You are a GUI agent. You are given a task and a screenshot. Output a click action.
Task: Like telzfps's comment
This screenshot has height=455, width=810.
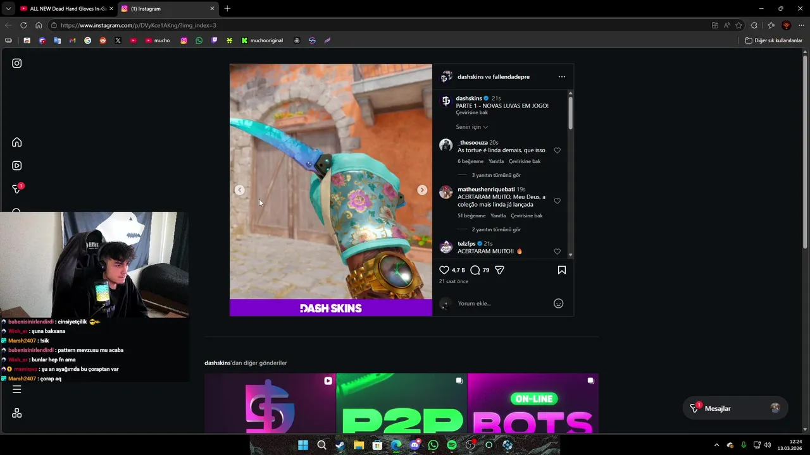[x=557, y=252]
